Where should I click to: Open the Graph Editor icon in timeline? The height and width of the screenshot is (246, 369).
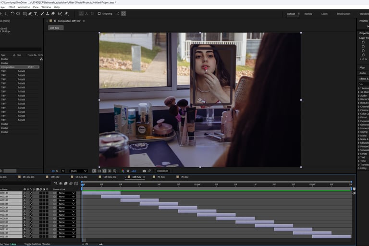(x=76, y=184)
